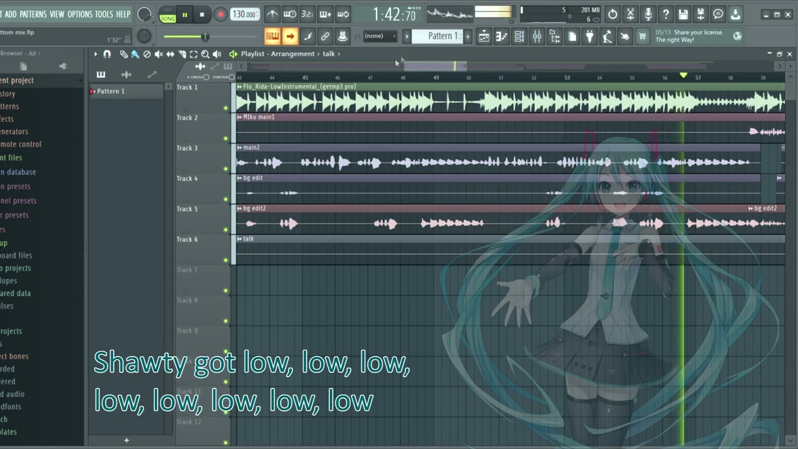798x449 pixels.
Task: Select the playlist Slice tool
Action: click(182, 54)
